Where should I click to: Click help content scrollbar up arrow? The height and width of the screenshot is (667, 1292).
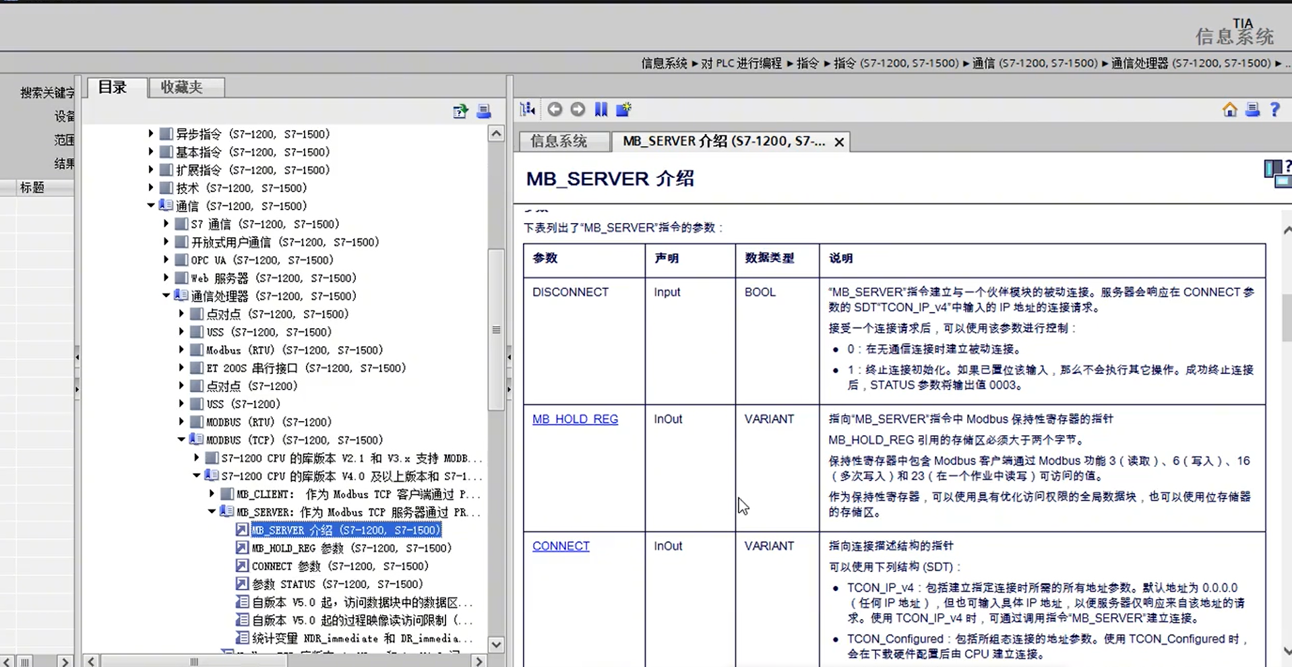click(1287, 230)
